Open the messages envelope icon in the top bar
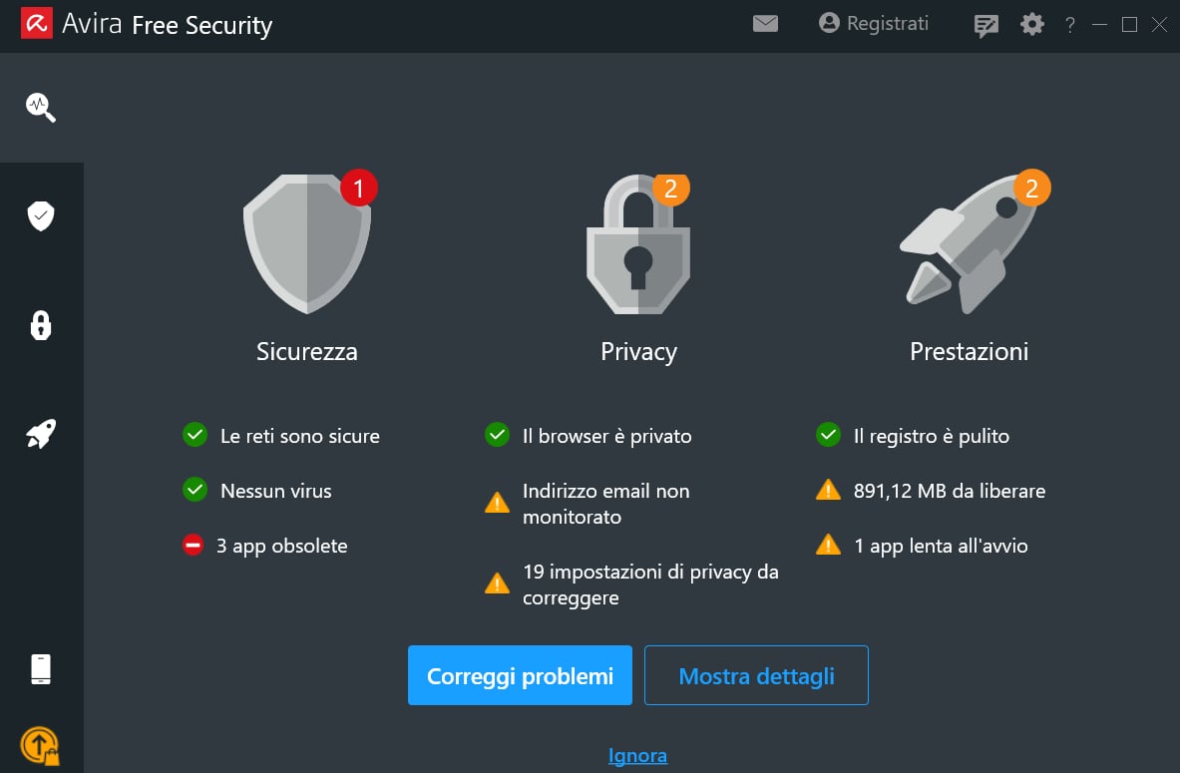The width and height of the screenshot is (1180, 773). click(765, 23)
